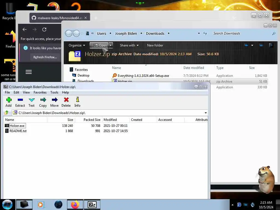Navigate to Users in Explorer breadcrumb
Image resolution: width=280 pixels, height=210 pixels.
point(101,33)
